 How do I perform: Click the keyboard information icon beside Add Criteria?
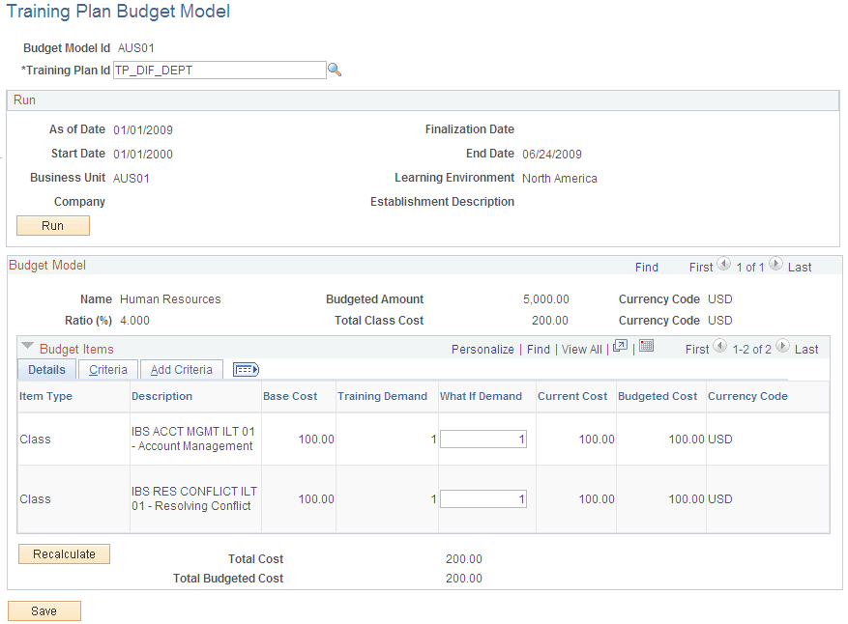[x=246, y=369]
